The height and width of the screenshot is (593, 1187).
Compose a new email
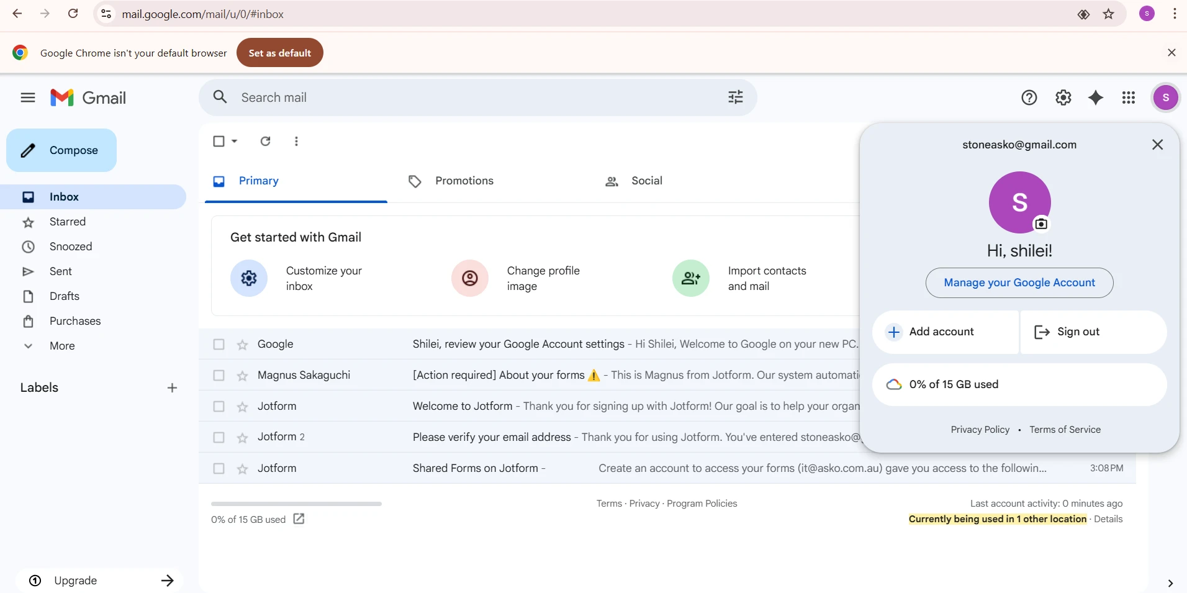pos(61,150)
